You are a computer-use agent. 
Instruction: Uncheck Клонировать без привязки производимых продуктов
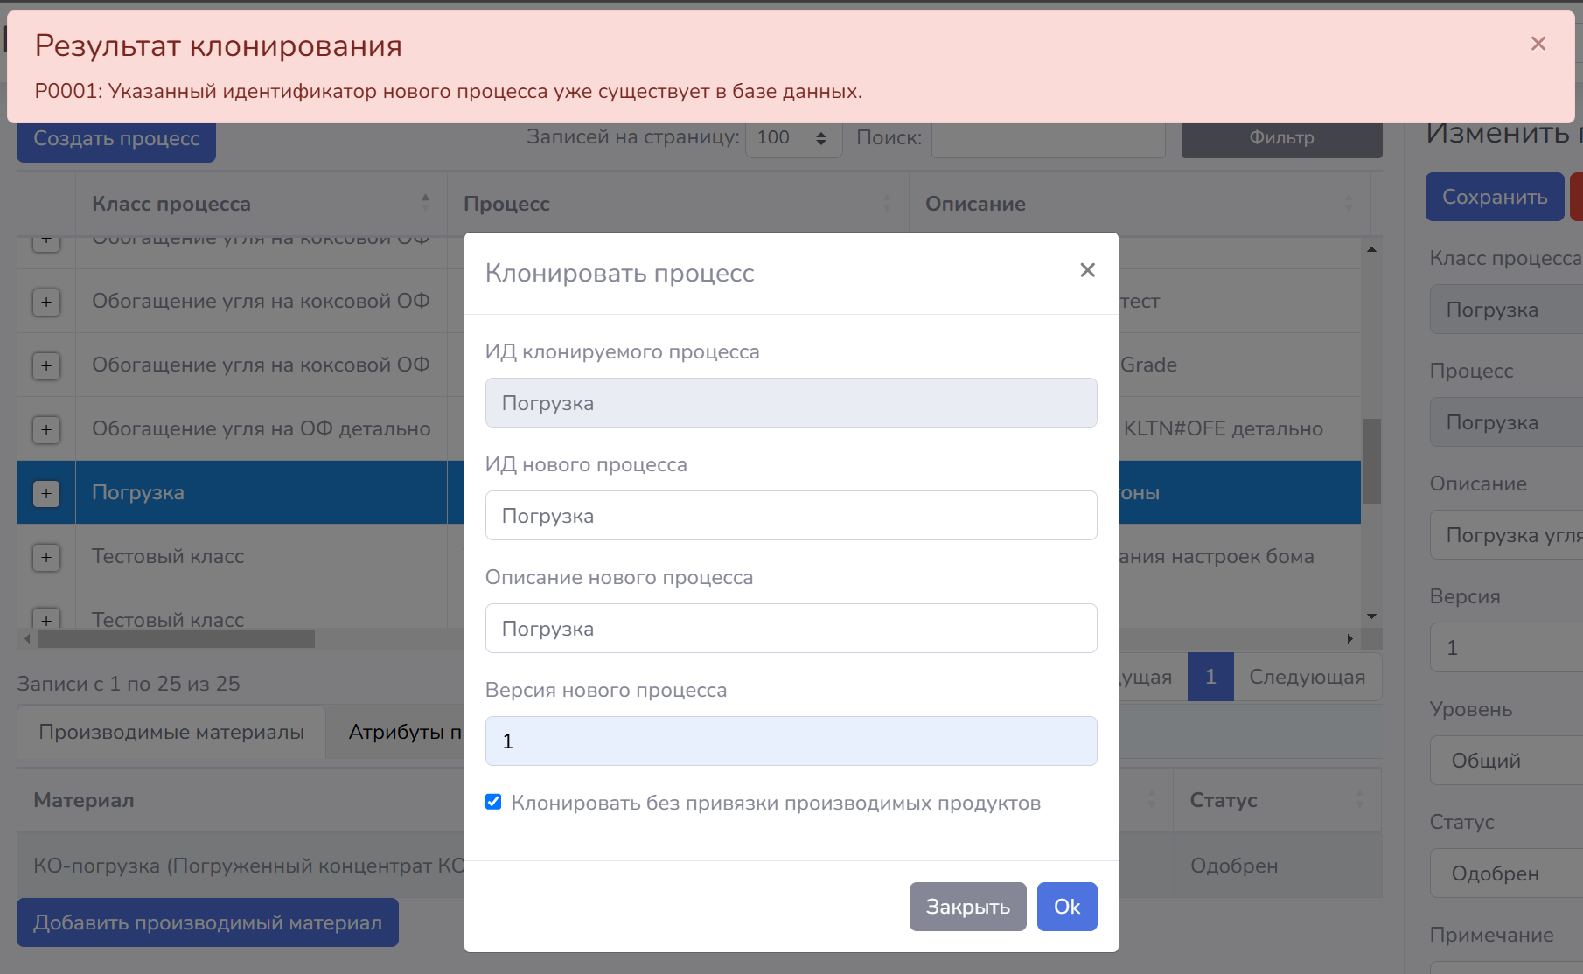(x=493, y=802)
